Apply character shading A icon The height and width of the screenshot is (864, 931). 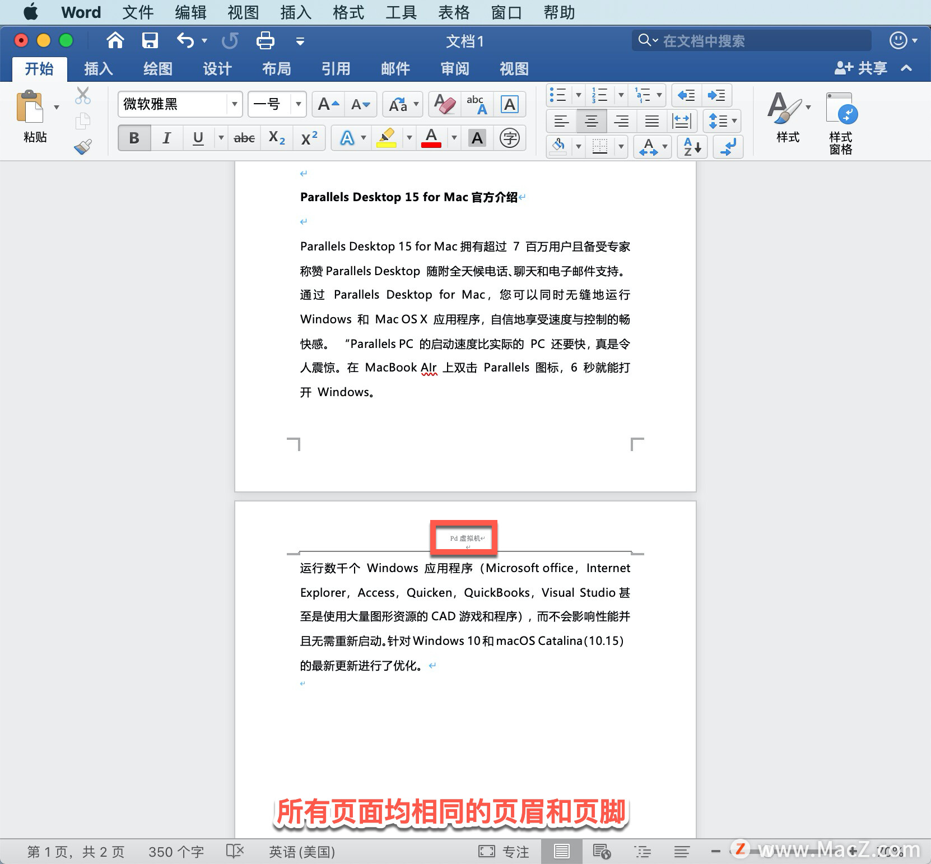point(477,138)
